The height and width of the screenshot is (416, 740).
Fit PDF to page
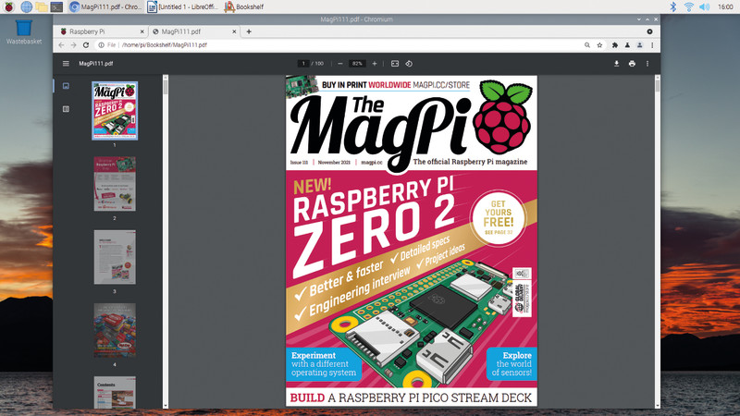(x=395, y=63)
